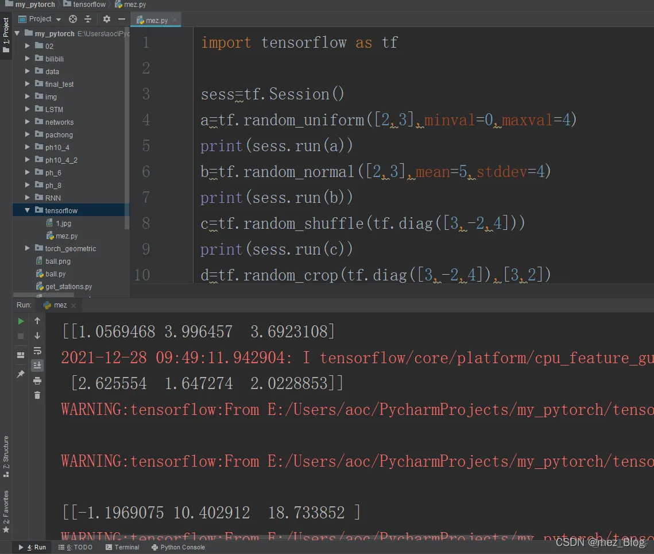Expand the RNN folder
The image size is (654, 554).
point(27,198)
